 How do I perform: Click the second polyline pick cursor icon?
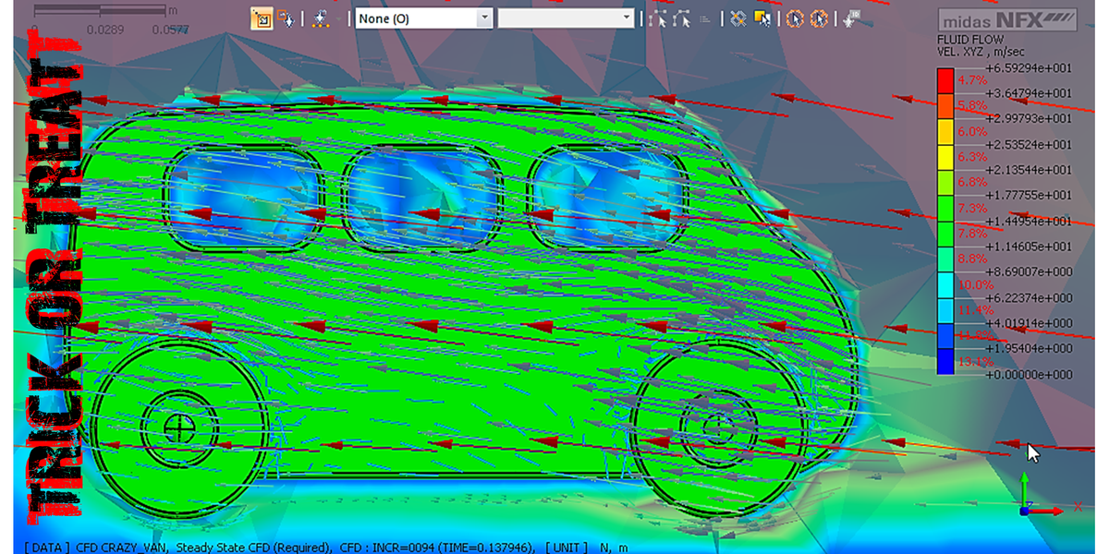(683, 18)
